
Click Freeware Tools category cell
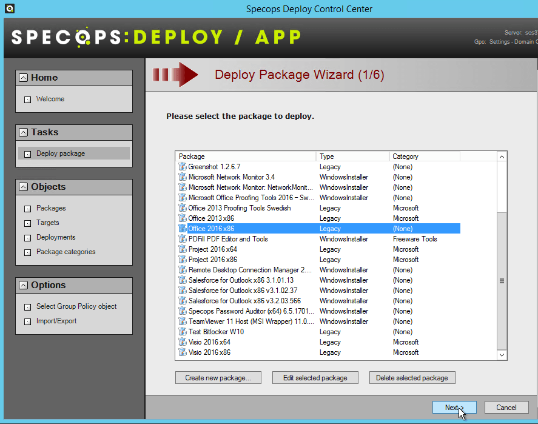pyautogui.click(x=415, y=239)
